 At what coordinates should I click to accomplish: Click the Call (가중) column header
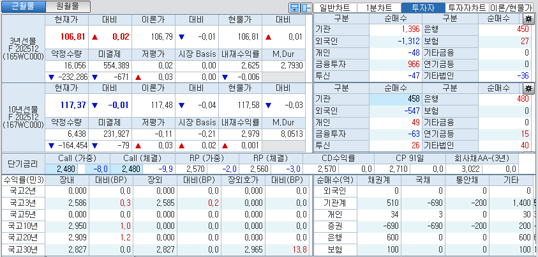click(x=77, y=158)
